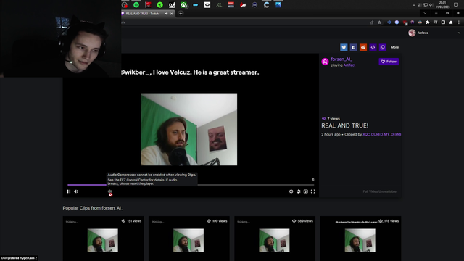
Task: Open the Oculus app from taskbar
Action: pos(207,5)
